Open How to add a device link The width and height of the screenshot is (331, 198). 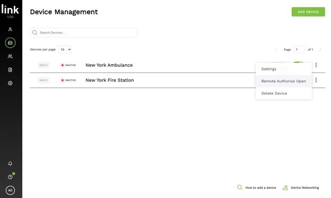pos(260,188)
